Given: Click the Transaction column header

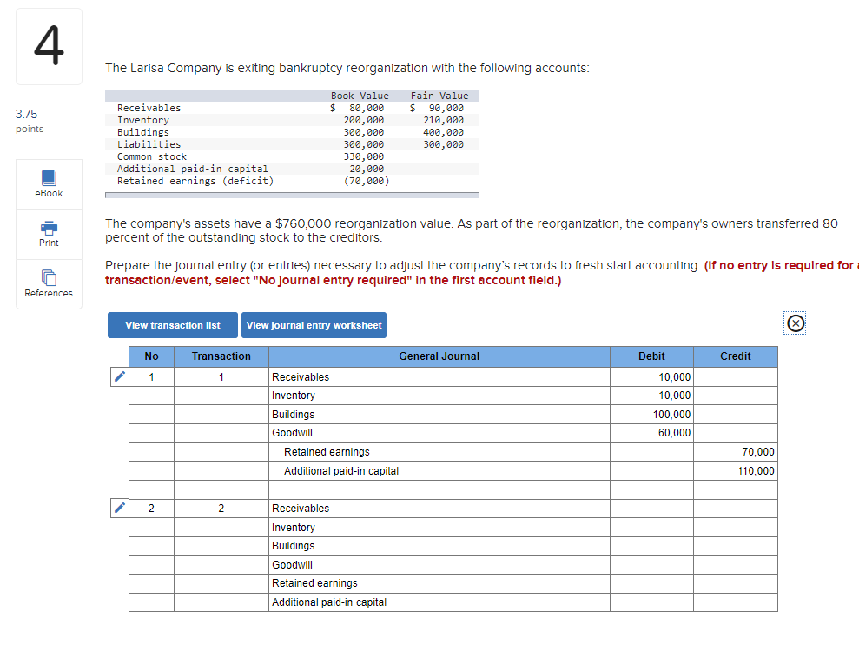Looking at the screenshot, I should click(x=221, y=356).
